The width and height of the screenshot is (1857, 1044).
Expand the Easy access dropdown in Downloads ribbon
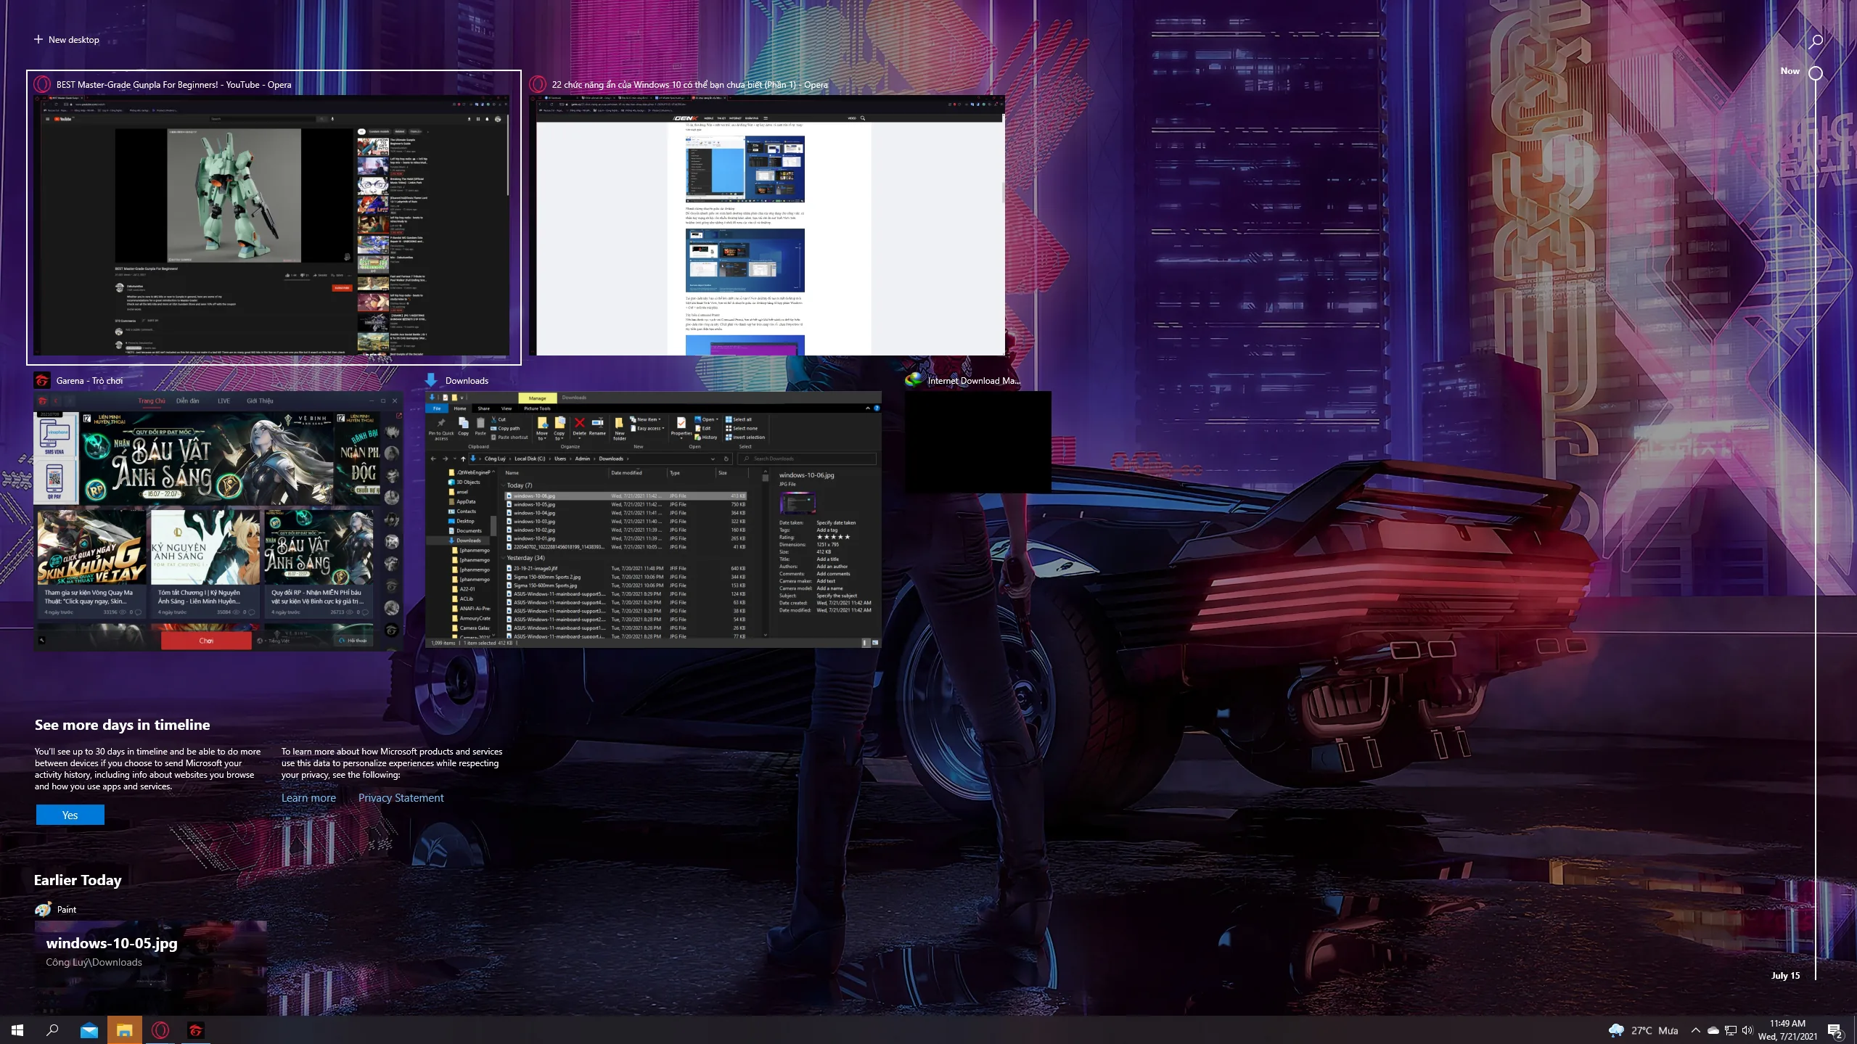pos(647,428)
